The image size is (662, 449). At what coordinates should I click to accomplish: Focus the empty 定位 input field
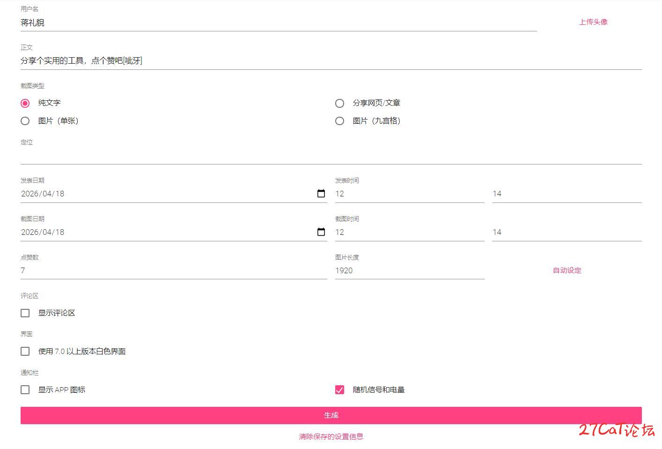331,157
